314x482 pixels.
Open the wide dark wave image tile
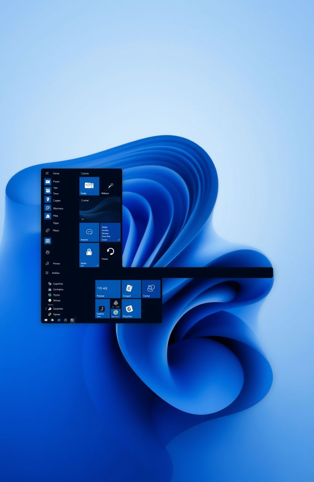click(x=100, y=209)
